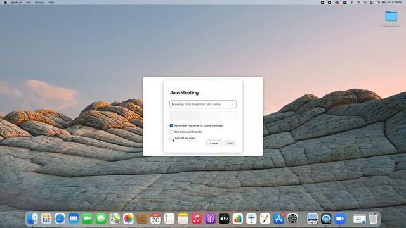Expand the meeting ID history dropdown arrow
This screenshot has width=406, height=228.
(233, 104)
